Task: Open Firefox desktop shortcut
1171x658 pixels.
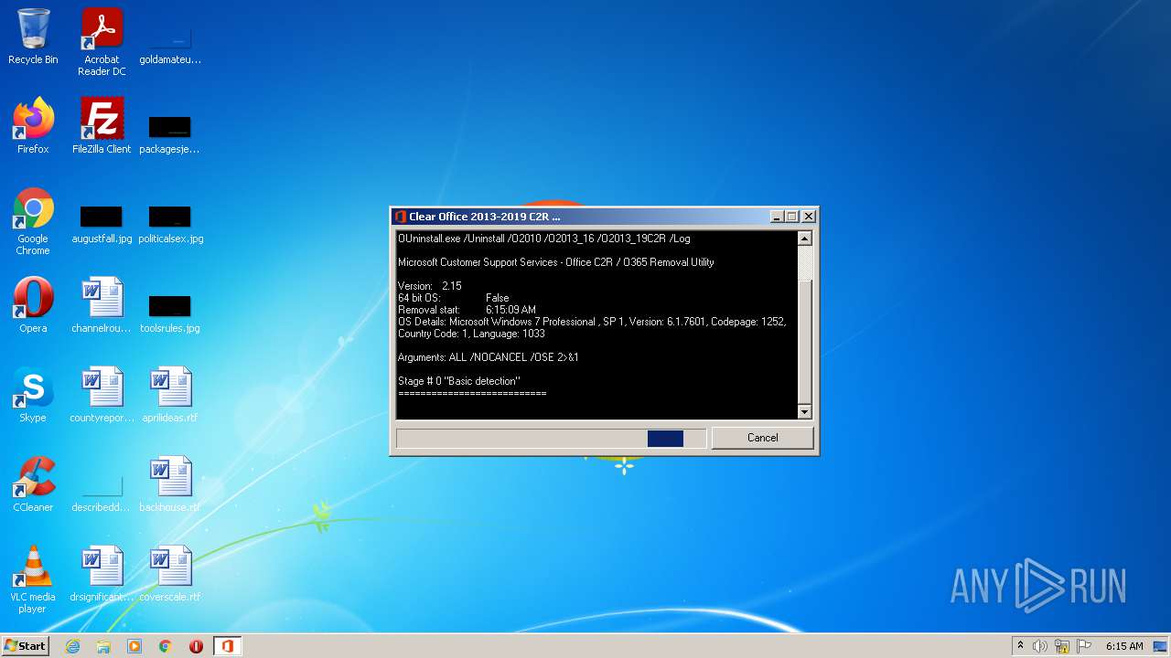Action: coord(33,126)
